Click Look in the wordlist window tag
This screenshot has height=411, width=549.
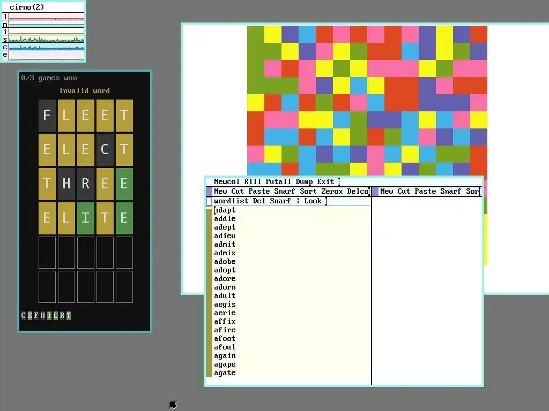tap(313, 201)
